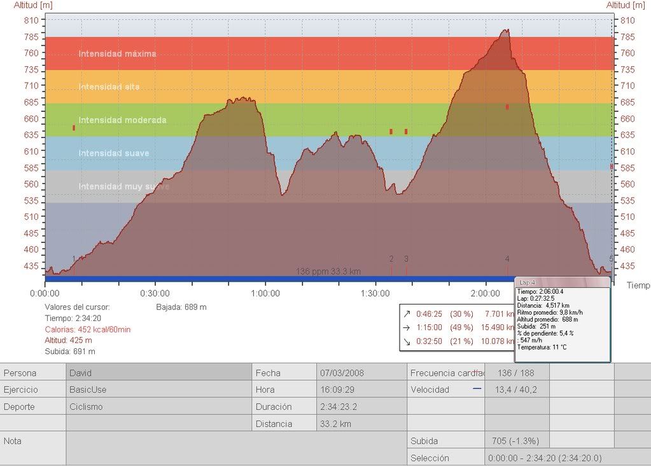The image size is (651, 466).
Task: Select lap marker 2 on the chart
Action: [x=391, y=259]
